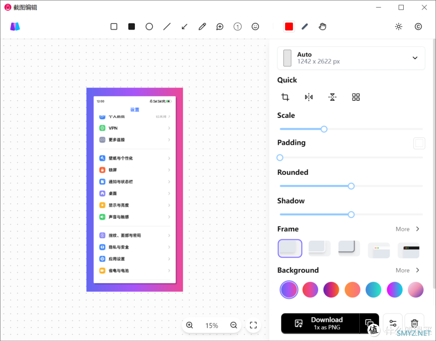This screenshot has height=341, width=436.
Task: Adjust the Scale slider handle
Action: [x=324, y=129]
